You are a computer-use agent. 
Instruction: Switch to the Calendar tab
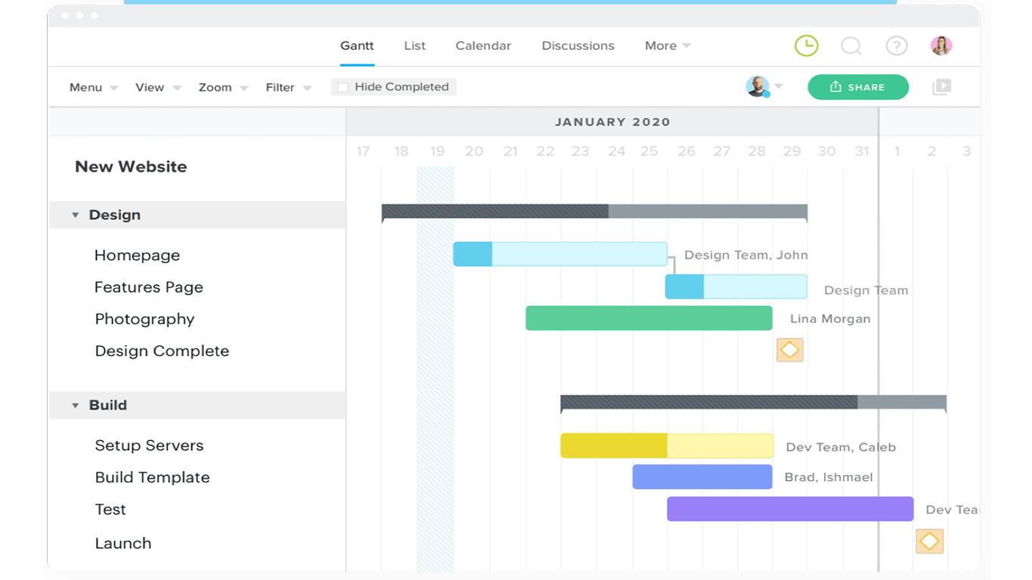(x=483, y=46)
